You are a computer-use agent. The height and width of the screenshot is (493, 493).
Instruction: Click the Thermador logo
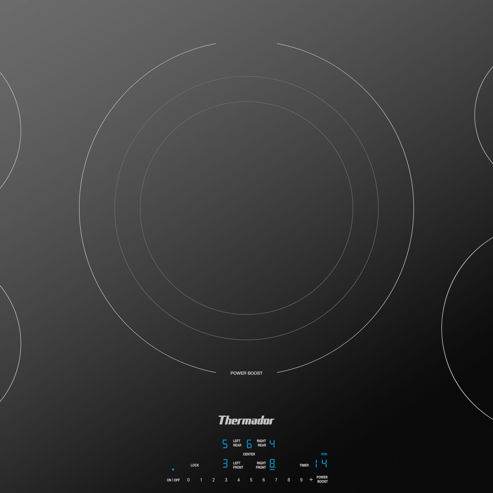pyautogui.click(x=246, y=420)
